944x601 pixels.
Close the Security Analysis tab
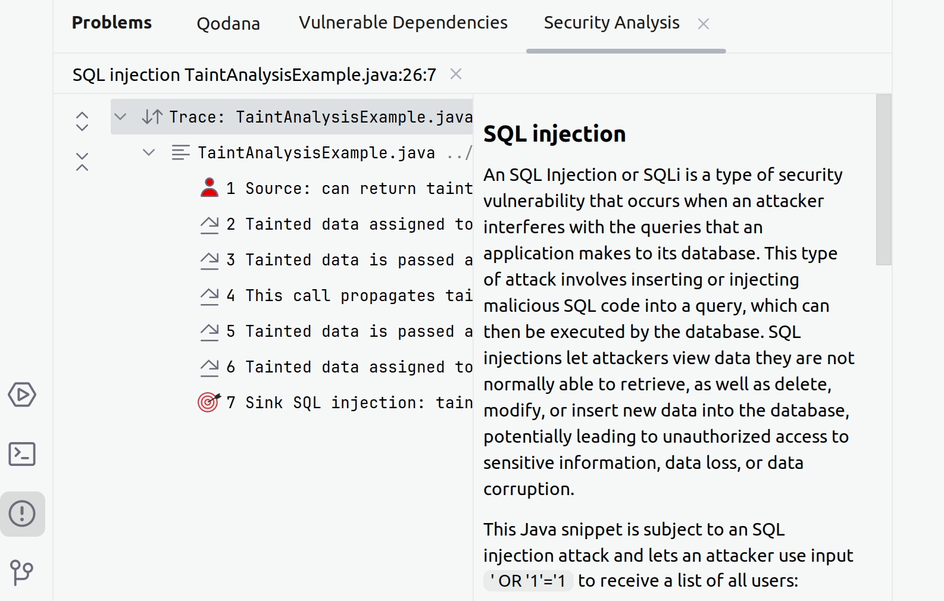(704, 24)
